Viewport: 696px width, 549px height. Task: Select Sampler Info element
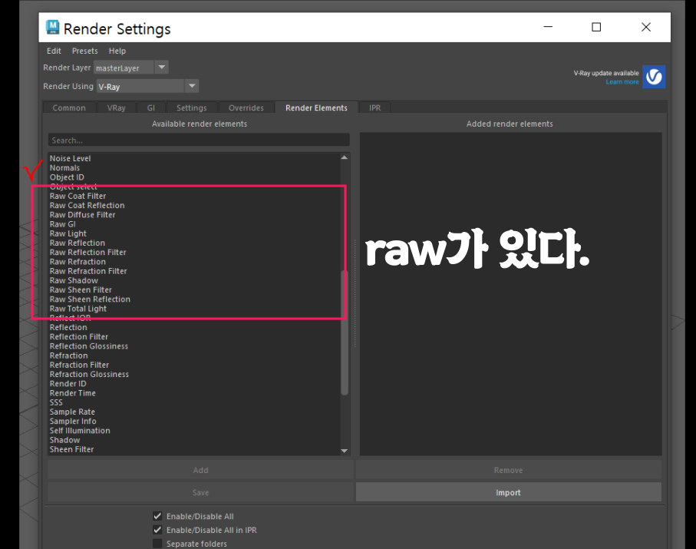(73, 421)
